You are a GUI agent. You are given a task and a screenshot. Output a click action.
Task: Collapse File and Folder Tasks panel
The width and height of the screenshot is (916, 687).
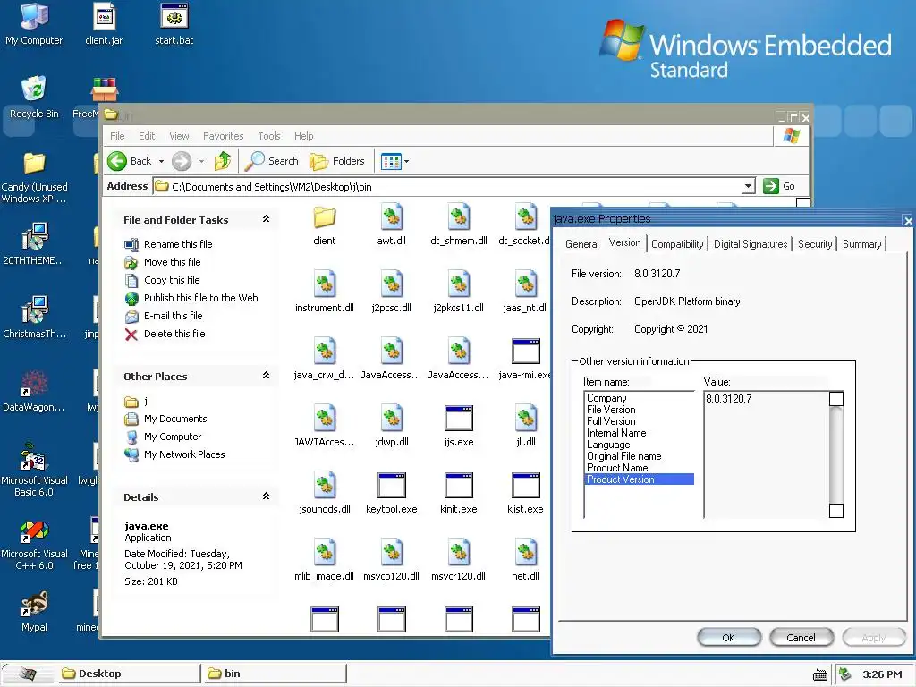tap(266, 219)
